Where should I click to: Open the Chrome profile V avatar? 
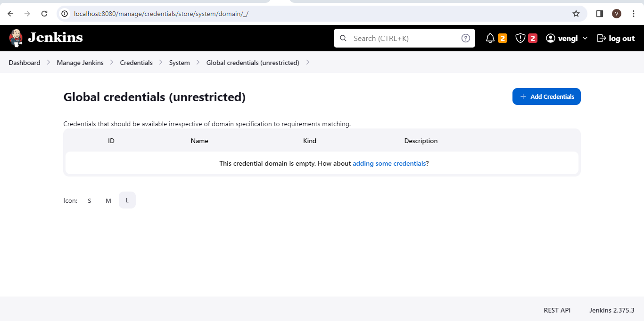[617, 14]
